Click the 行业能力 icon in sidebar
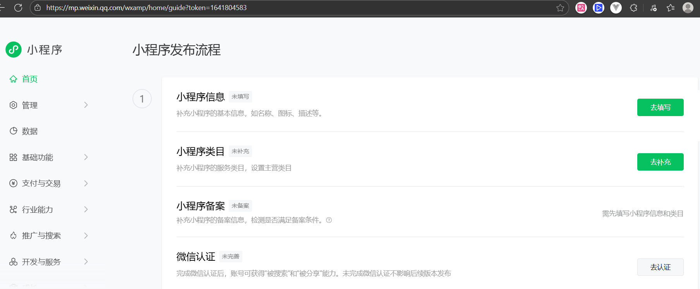The width and height of the screenshot is (700, 289). [x=14, y=209]
